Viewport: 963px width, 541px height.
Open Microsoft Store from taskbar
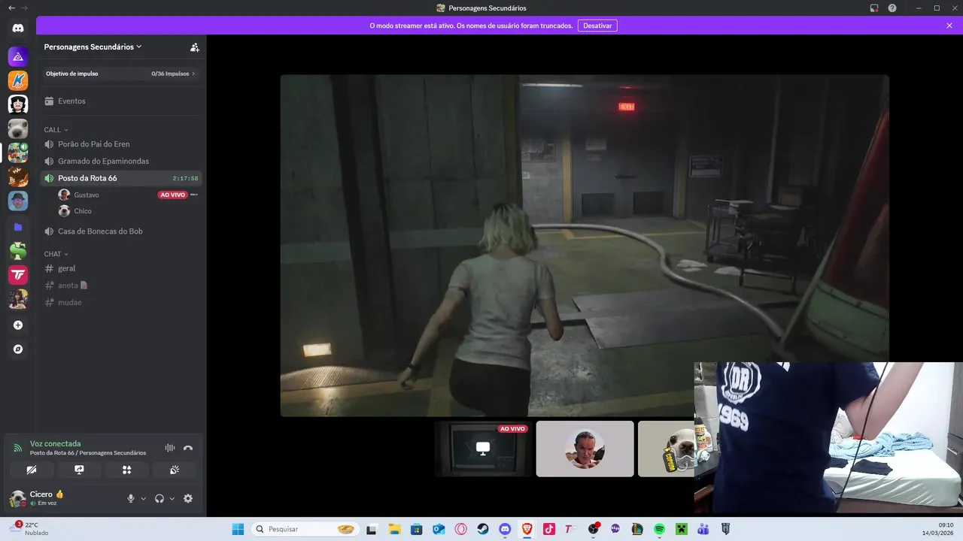point(416,529)
